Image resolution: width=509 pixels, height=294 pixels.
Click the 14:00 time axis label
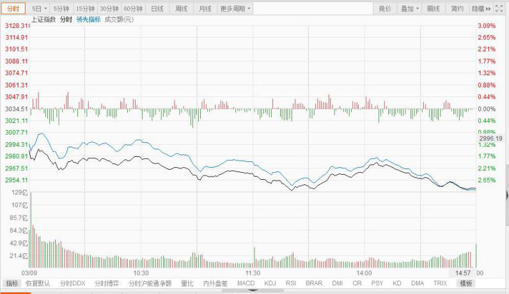(364, 273)
